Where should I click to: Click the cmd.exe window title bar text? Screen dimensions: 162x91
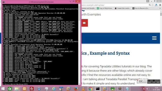(41, 2)
